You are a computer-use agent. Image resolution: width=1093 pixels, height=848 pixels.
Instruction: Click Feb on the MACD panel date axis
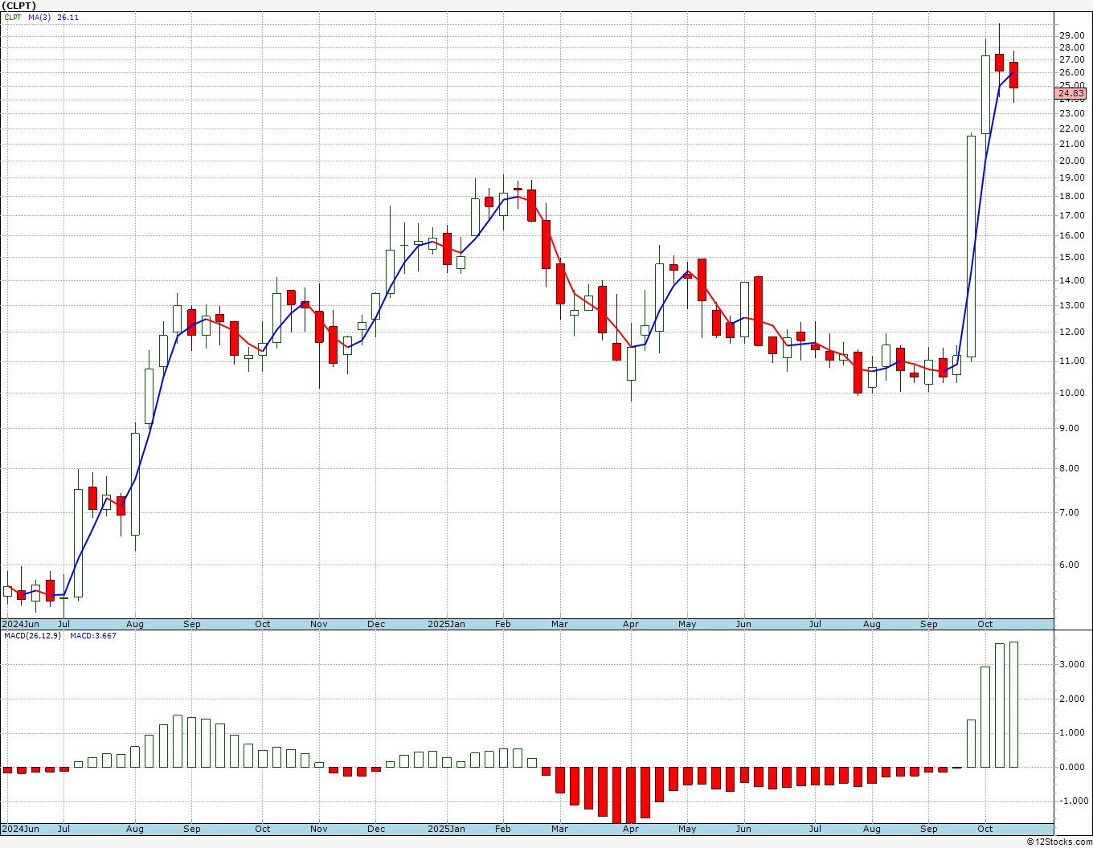point(503,829)
